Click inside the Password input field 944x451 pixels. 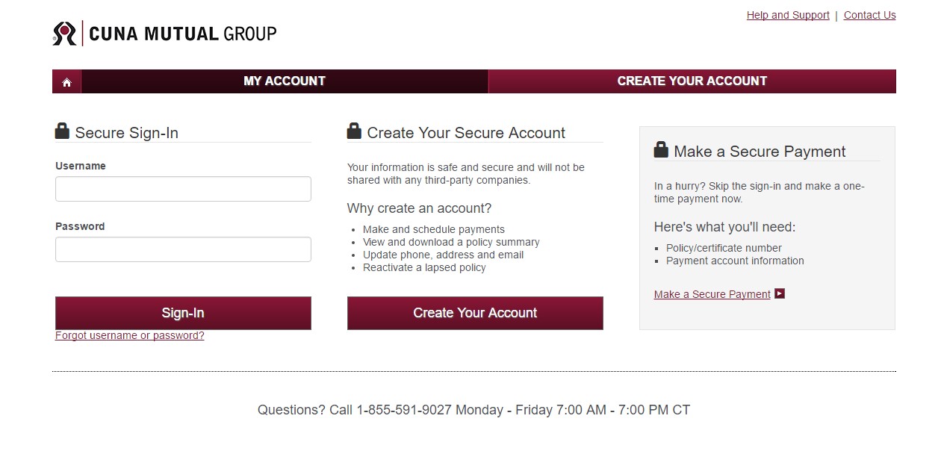(x=183, y=249)
